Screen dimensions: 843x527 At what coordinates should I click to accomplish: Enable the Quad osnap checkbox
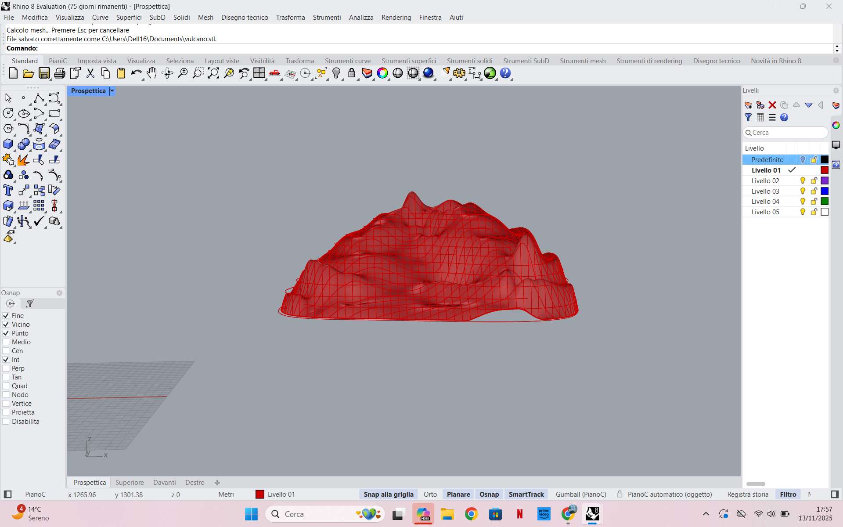(6, 386)
